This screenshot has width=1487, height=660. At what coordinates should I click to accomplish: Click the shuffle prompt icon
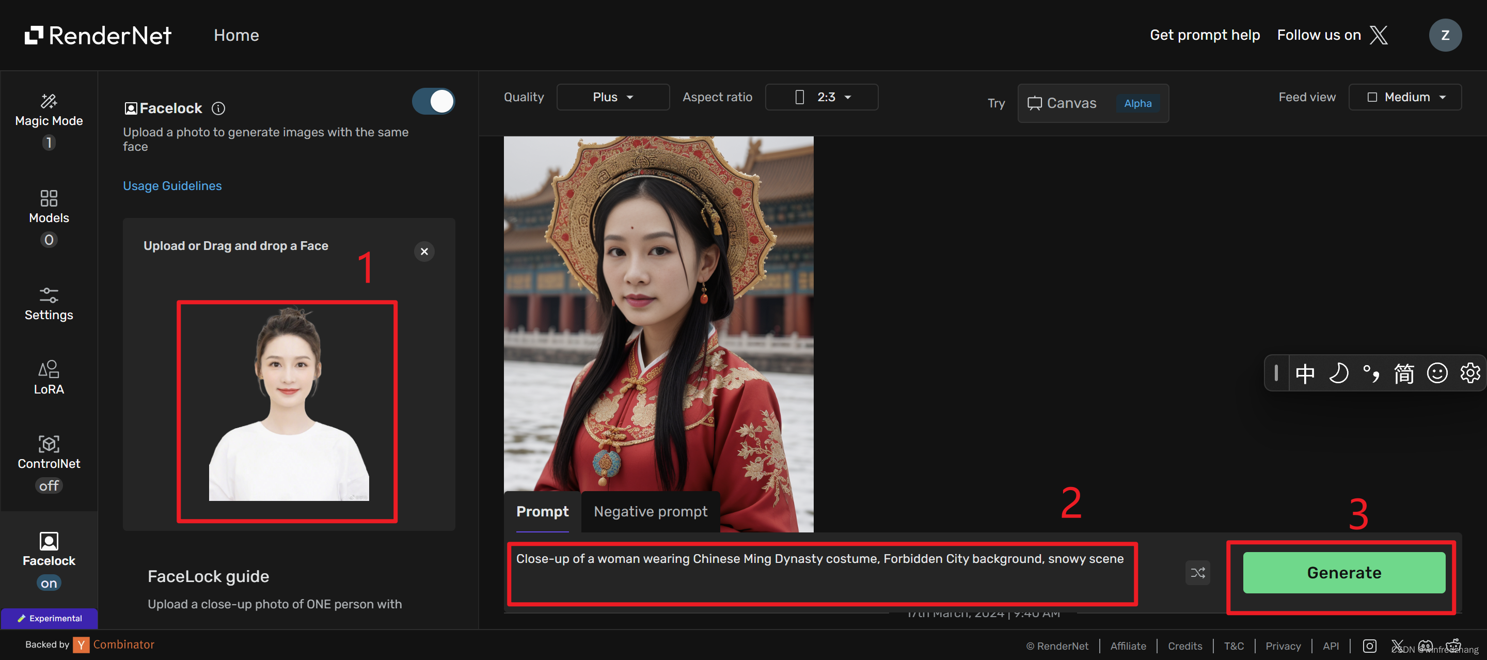pyautogui.click(x=1197, y=572)
